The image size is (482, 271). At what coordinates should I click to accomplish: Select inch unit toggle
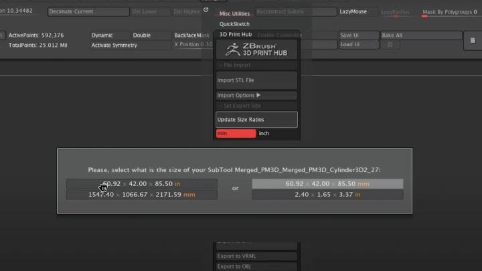point(277,133)
